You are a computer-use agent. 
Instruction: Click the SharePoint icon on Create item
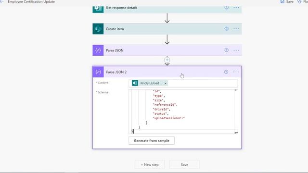click(x=98, y=29)
